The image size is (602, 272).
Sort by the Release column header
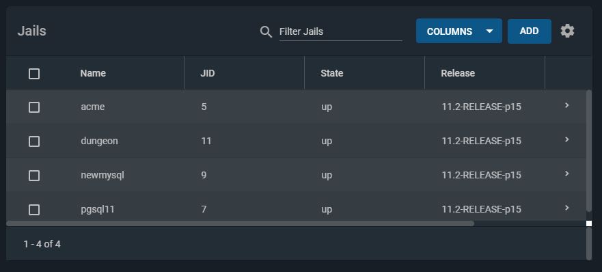point(458,73)
